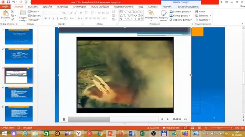Viewport: 245px width, 137px height.
Task: Click the Undo icon
Action: [14, 2]
